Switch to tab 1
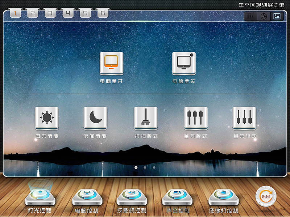The height and width of the screenshot is (217, 290). click(x=15, y=13)
